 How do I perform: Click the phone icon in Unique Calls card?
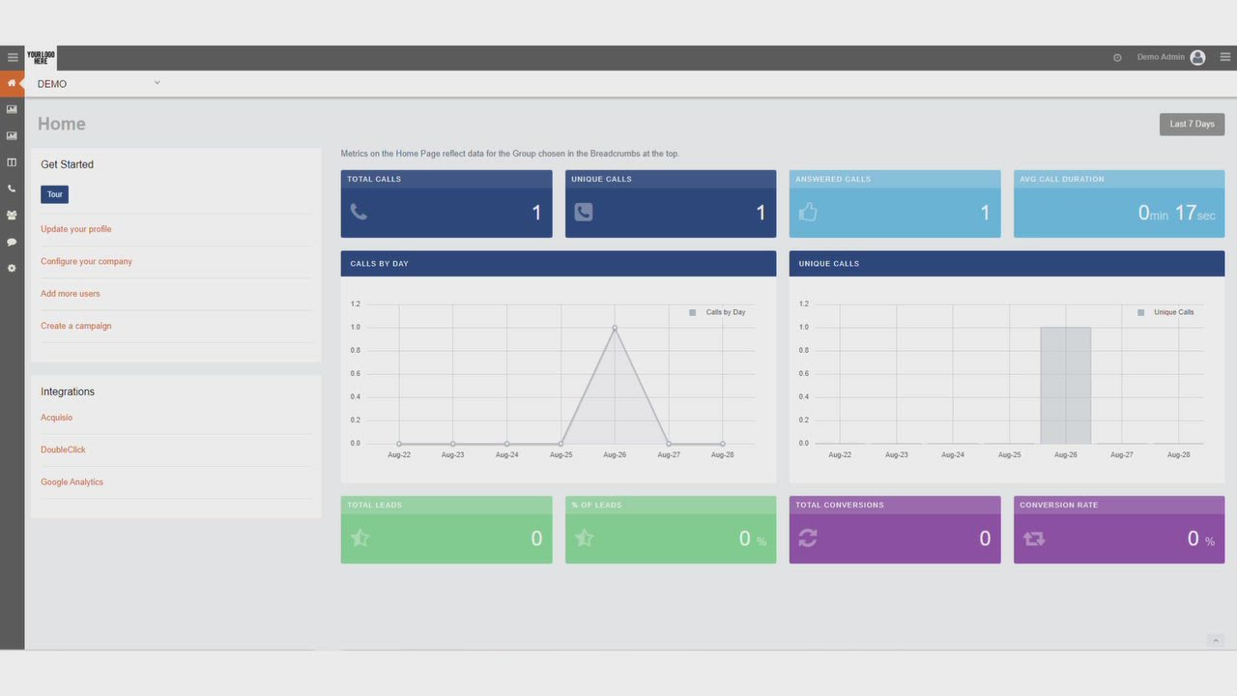583,212
